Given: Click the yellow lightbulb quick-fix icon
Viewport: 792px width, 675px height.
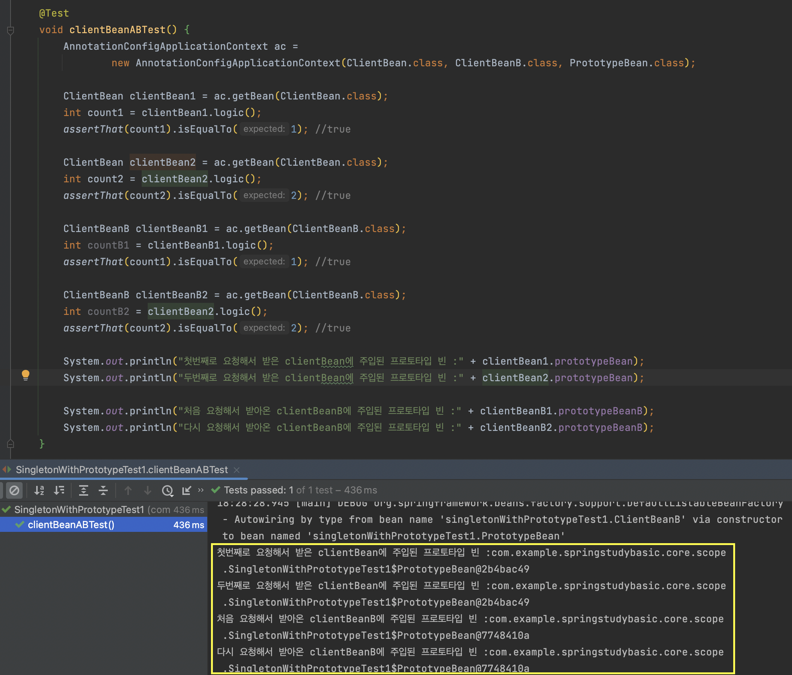Looking at the screenshot, I should (x=26, y=374).
